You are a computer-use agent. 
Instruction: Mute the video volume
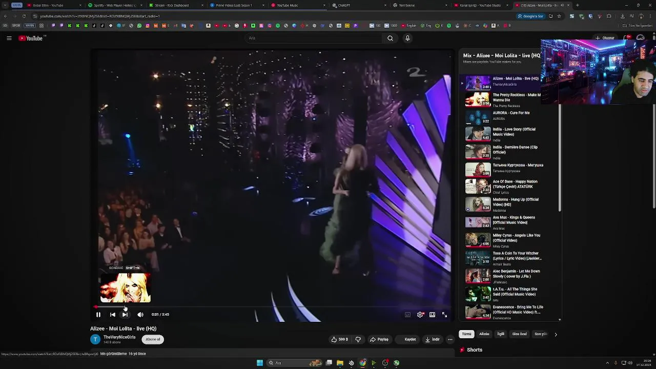pos(140,315)
